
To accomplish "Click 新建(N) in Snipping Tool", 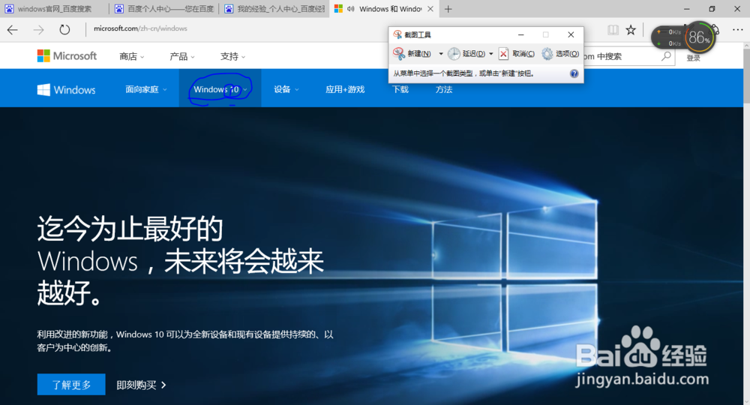I will (412, 53).
